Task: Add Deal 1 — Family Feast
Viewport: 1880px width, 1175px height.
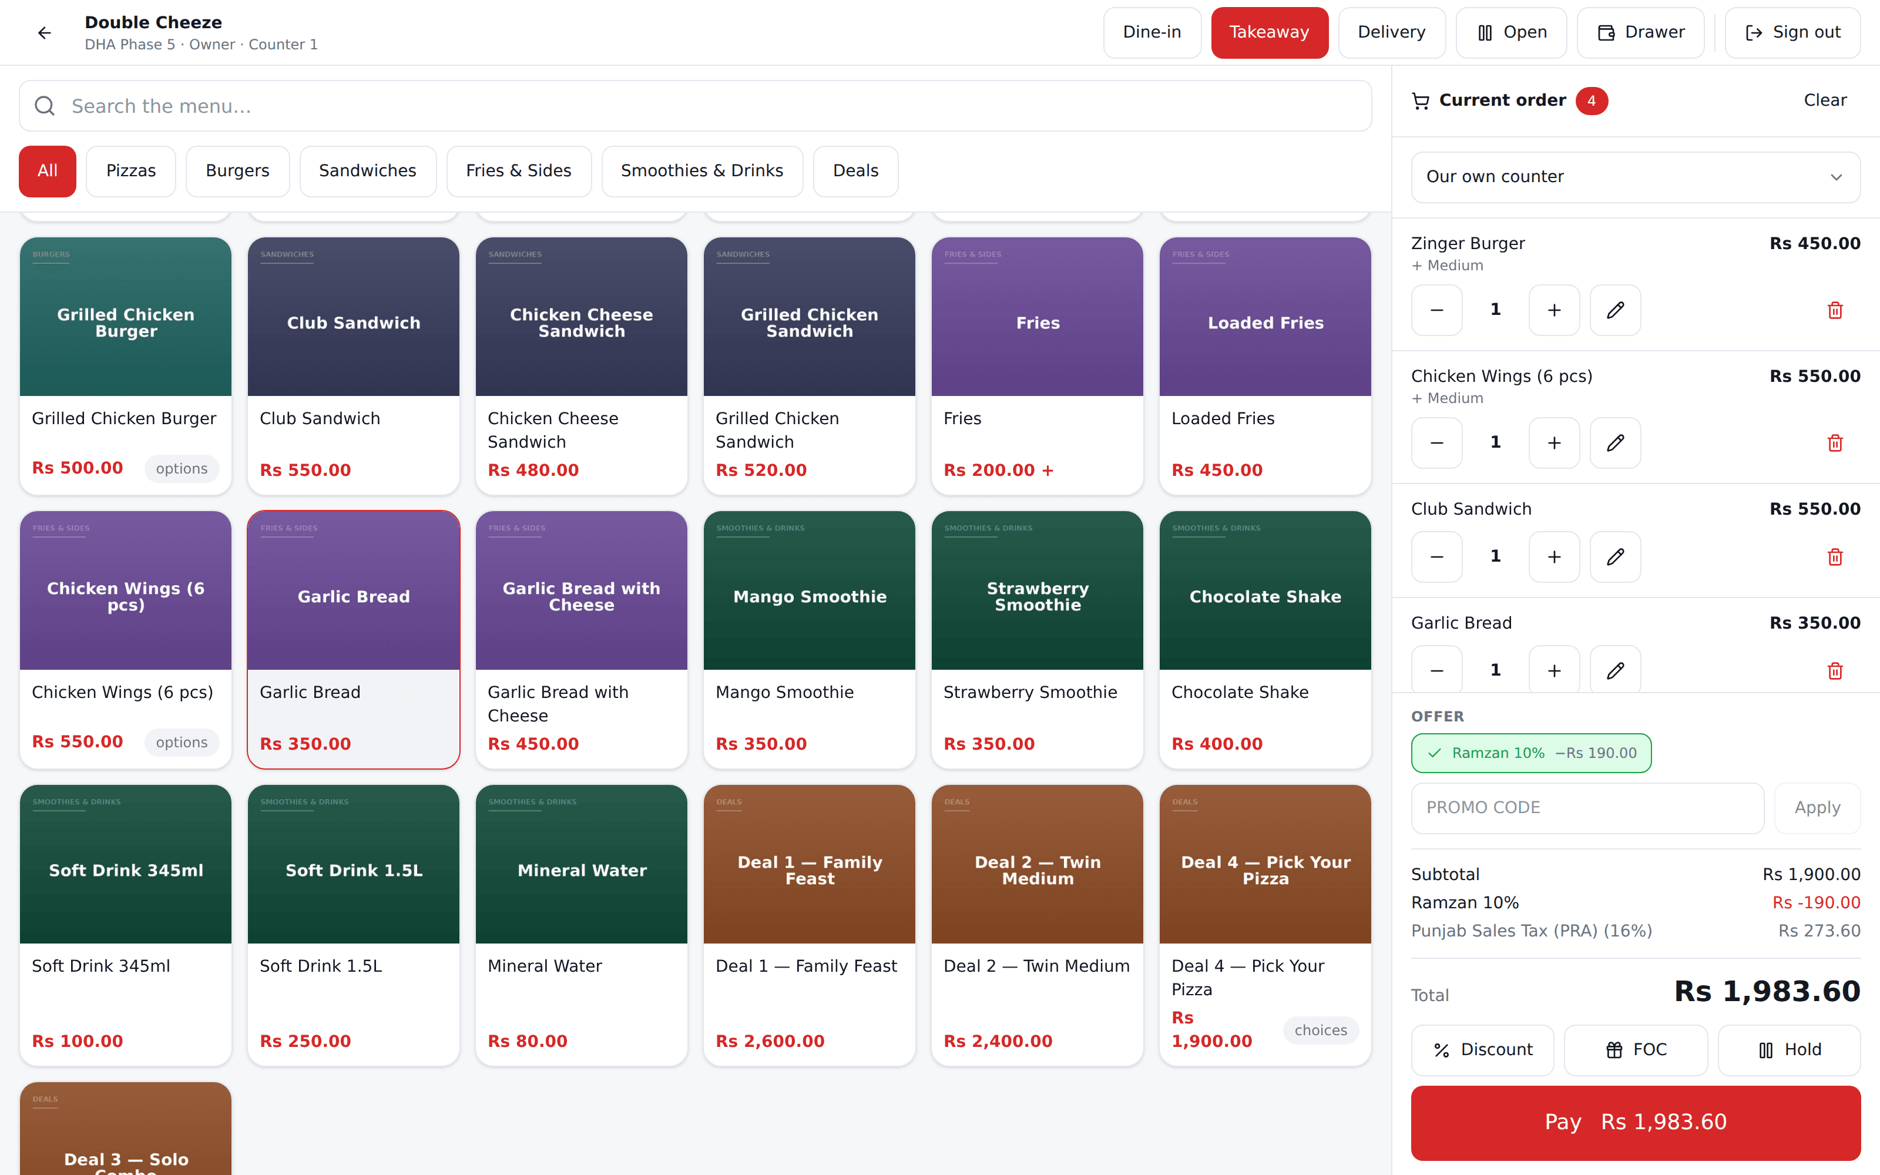Action: coord(809,925)
